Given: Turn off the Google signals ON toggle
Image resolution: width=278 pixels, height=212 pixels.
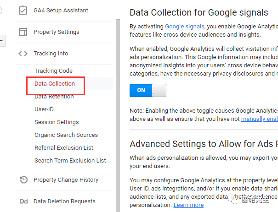Looking at the screenshot, I should click(148, 90).
